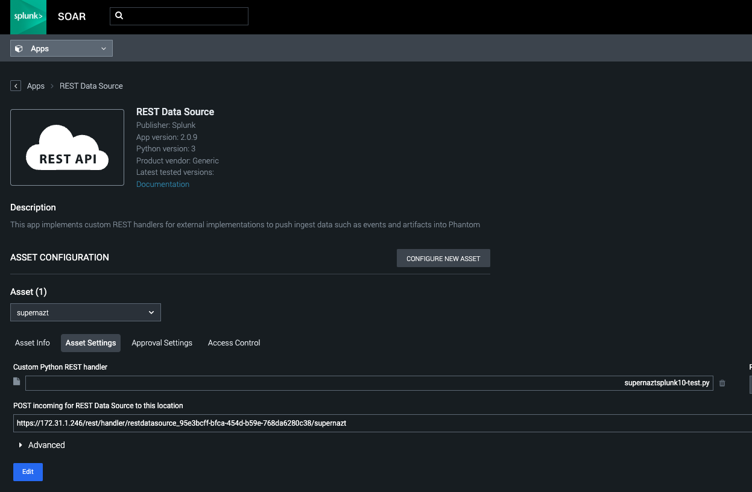Expand the Advanced section
This screenshot has height=492, width=752.
[x=42, y=445]
